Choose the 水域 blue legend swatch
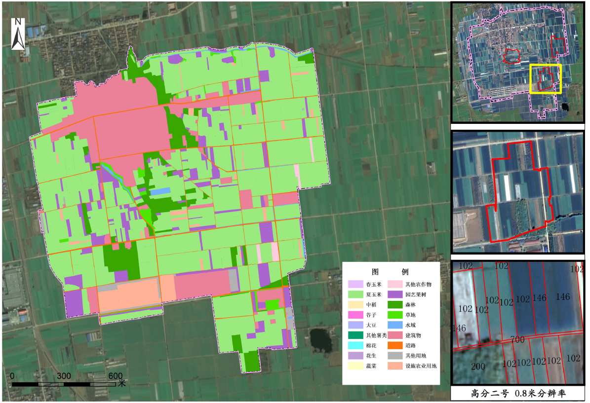Screen dimensions: 590x403 (x=394, y=325)
